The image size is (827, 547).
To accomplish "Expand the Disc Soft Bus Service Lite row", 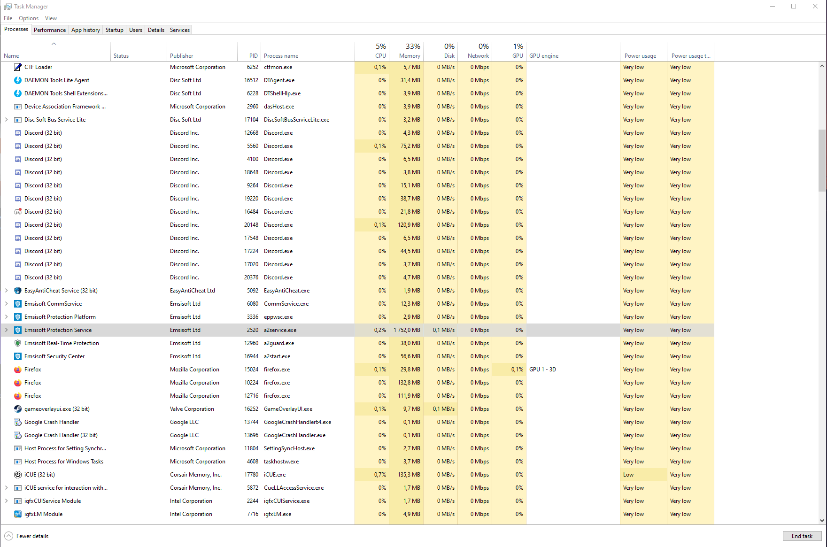I will [7, 120].
